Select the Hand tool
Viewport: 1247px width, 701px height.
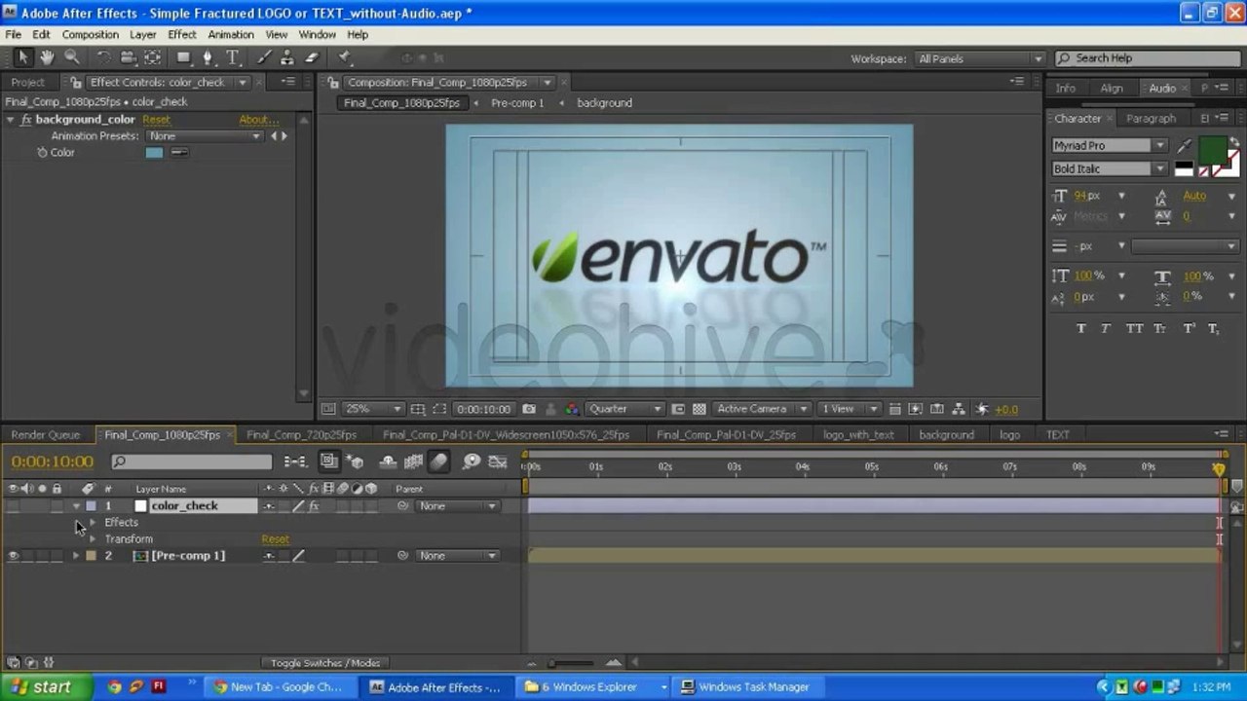click(47, 58)
